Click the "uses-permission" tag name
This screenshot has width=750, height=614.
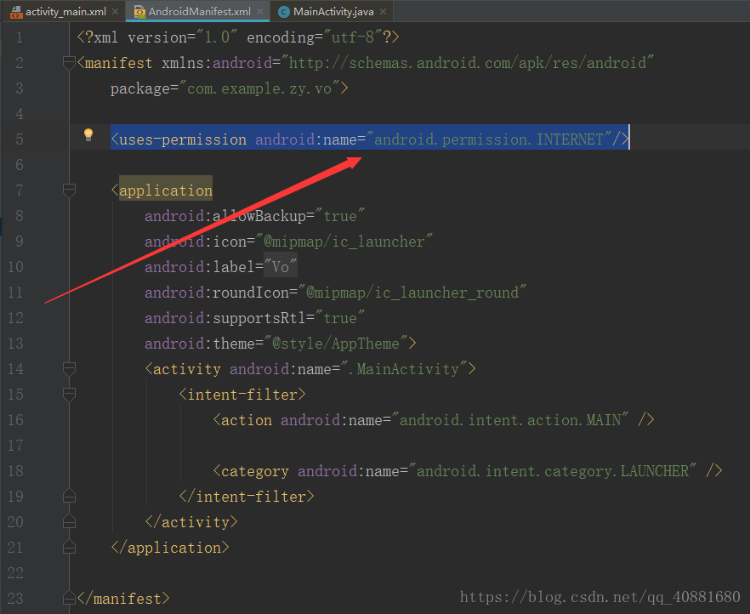click(x=183, y=139)
